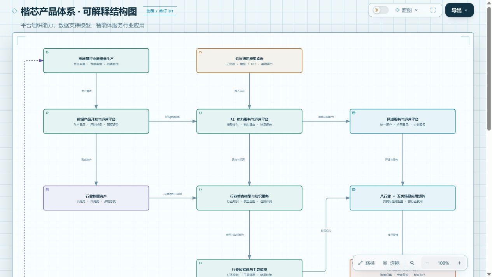The height and width of the screenshot is (277, 492).
Task: Click the magnifier search icon in toolbar
Action: tap(412, 263)
